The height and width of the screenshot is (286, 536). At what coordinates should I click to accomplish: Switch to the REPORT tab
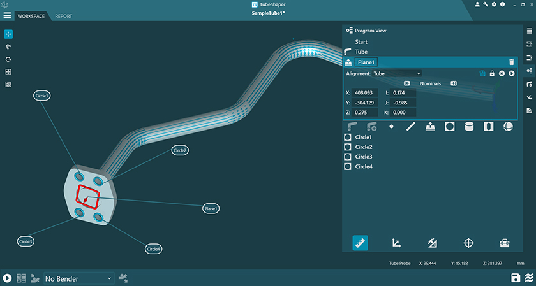click(63, 16)
